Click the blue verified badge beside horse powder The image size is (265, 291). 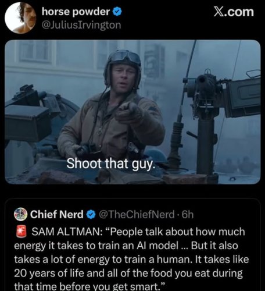pyautogui.click(x=117, y=12)
